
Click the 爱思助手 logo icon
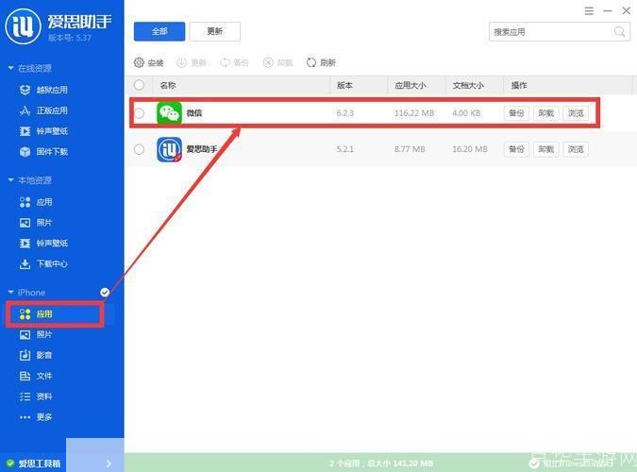[x=23, y=26]
